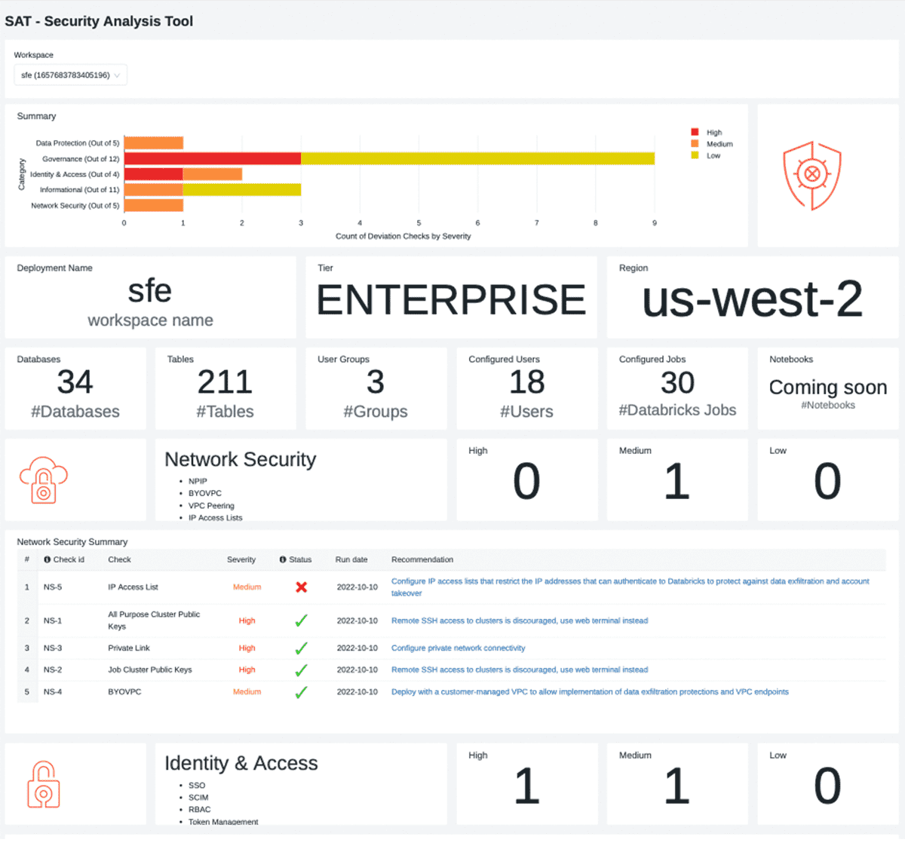Sort table by Severity column header
Viewport: 905px width, 864px height.
pos(241,559)
